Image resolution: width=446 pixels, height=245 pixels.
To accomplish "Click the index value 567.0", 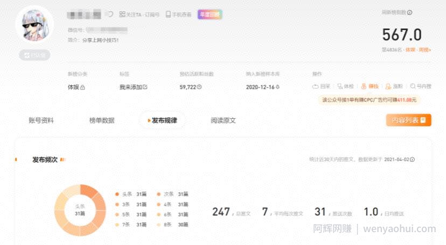I will 402,35.
